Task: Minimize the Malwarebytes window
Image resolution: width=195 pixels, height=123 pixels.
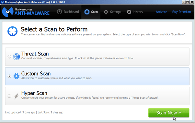Action: coord(183,2)
